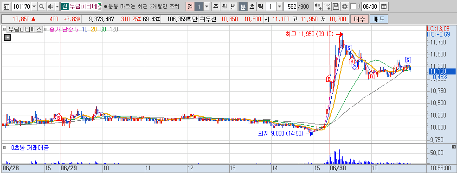
Task: Click the 최저 9,860 (14:58) annotation
Action: (x=280, y=134)
